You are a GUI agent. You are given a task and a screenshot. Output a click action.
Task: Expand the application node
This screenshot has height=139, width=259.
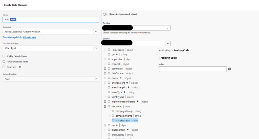click(105, 59)
